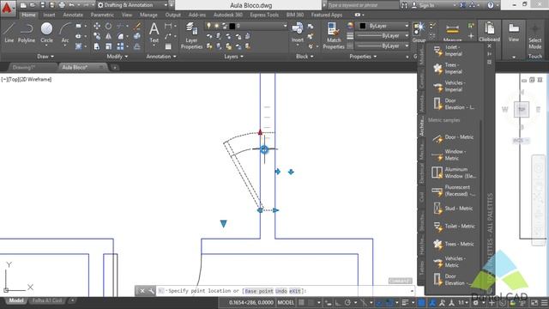Click the command line customize wrench

pyautogui.click(x=151, y=291)
